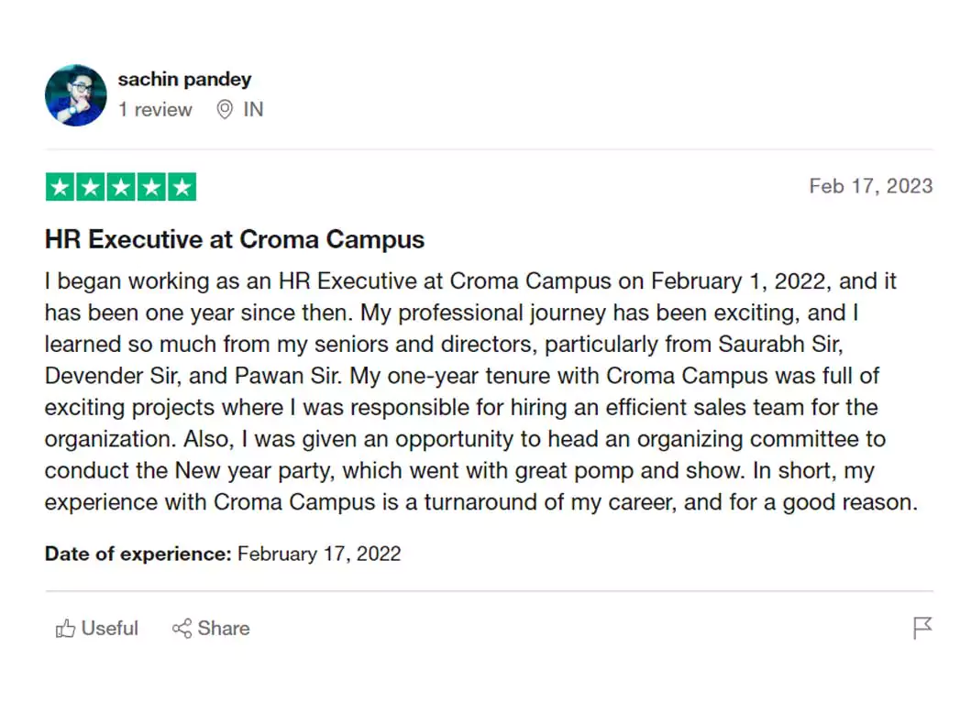Viewport: 971px width, 703px height.
Task: Click the first green rating star
Action: coord(60,187)
